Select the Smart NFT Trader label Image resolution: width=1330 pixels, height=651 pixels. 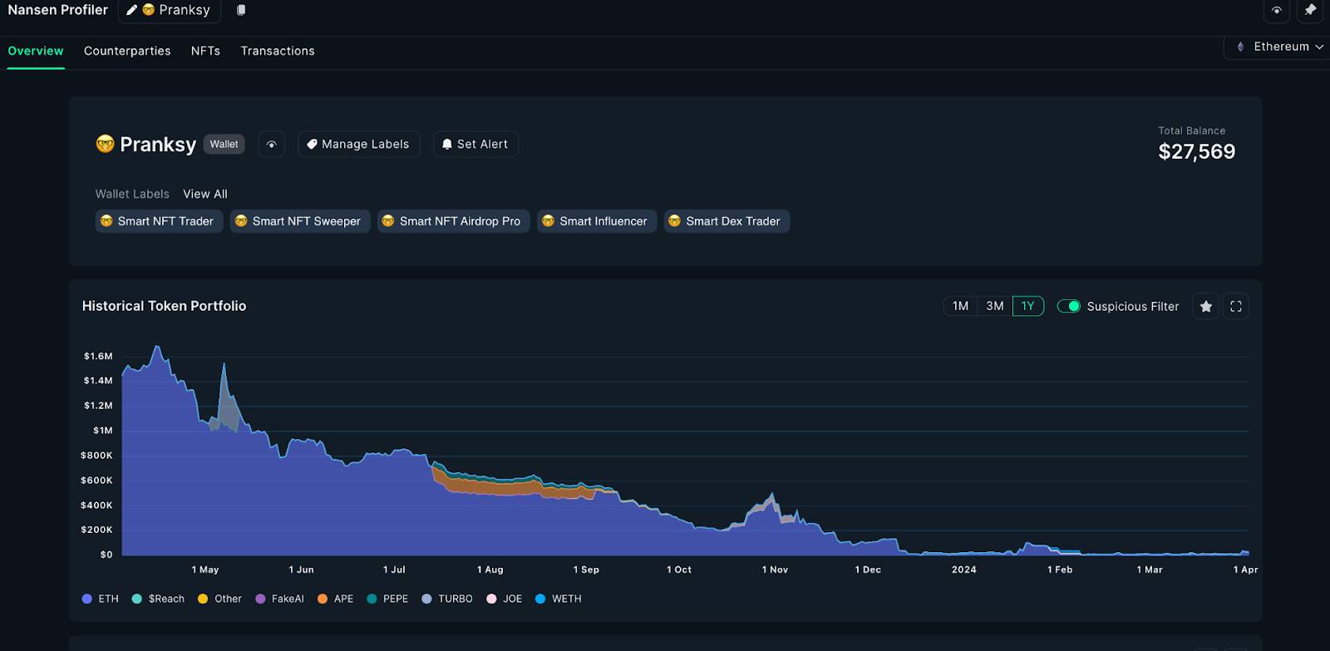[159, 221]
